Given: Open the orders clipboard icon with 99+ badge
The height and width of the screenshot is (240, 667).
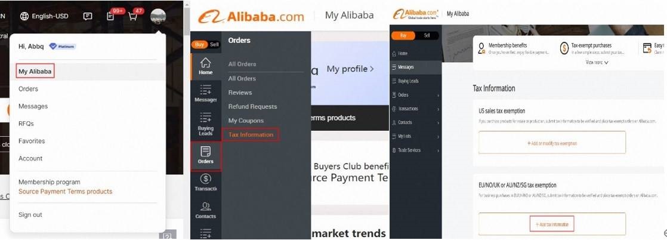Looking at the screenshot, I should point(110,17).
